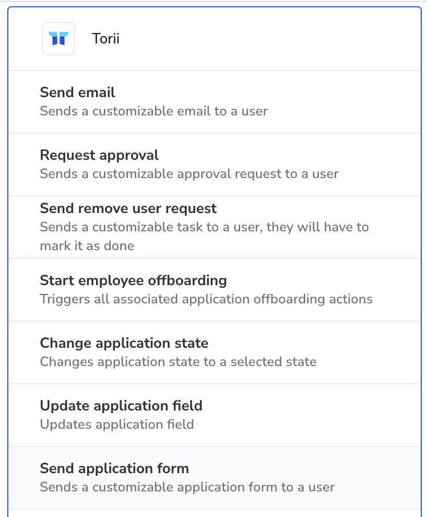Image resolution: width=427 pixels, height=517 pixels.
Task: Select the Torii app name header
Action: (x=105, y=39)
